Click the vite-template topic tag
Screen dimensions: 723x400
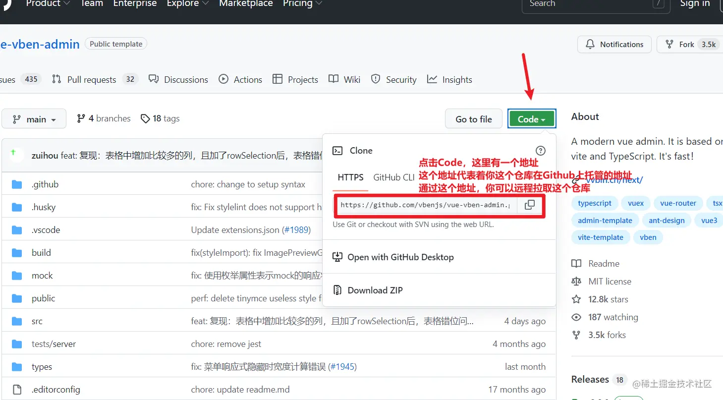[x=601, y=237]
